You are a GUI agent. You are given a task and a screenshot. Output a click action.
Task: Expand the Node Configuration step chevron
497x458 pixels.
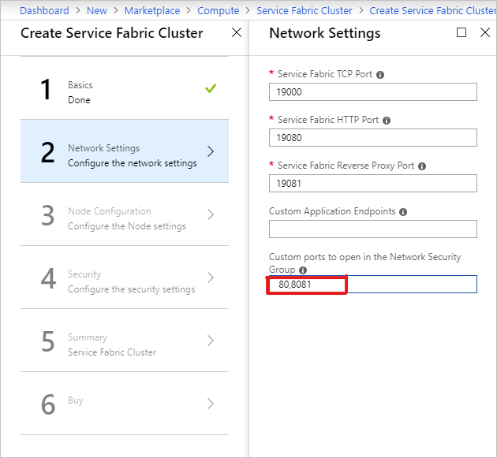[x=210, y=214]
